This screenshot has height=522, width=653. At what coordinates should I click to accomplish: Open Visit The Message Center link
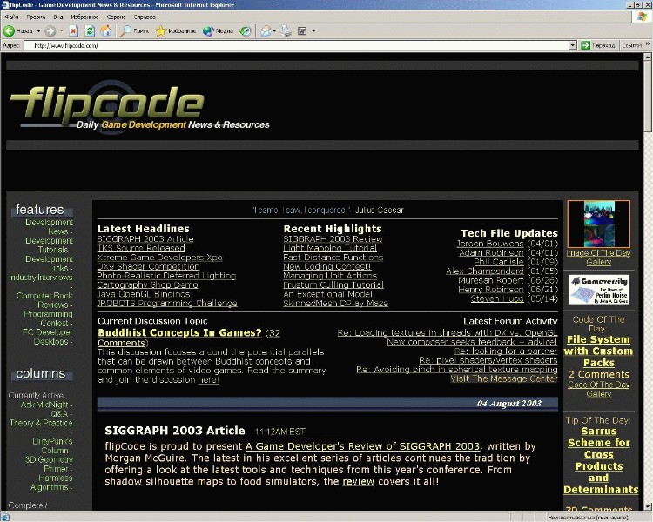(x=504, y=378)
